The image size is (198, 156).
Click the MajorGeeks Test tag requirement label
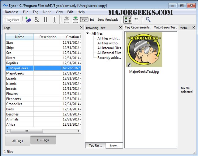click(165, 27)
